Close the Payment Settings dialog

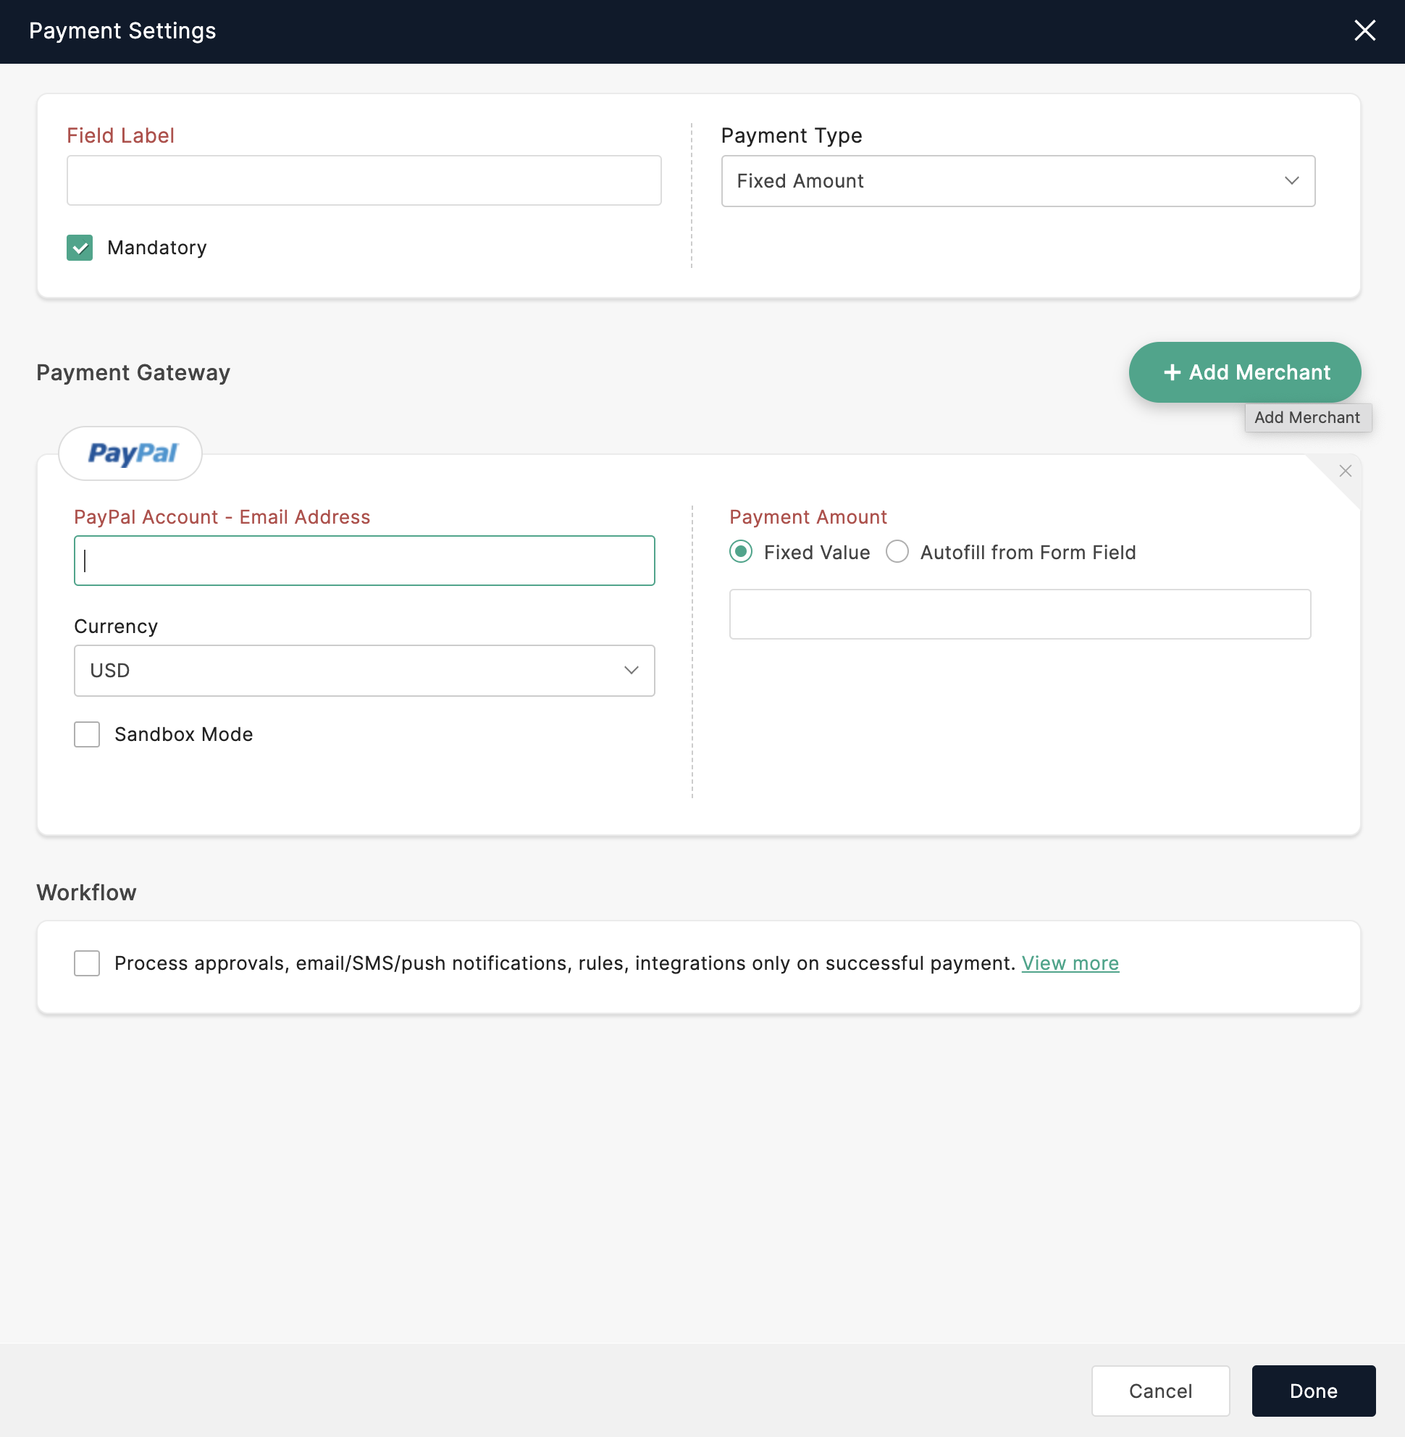click(1364, 31)
